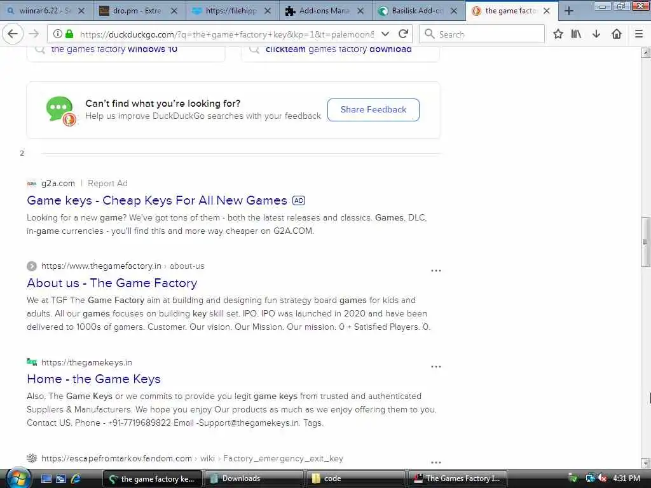
Task: Click the green padlock security icon
Action: pyautogui.click(x=70, y=34)
